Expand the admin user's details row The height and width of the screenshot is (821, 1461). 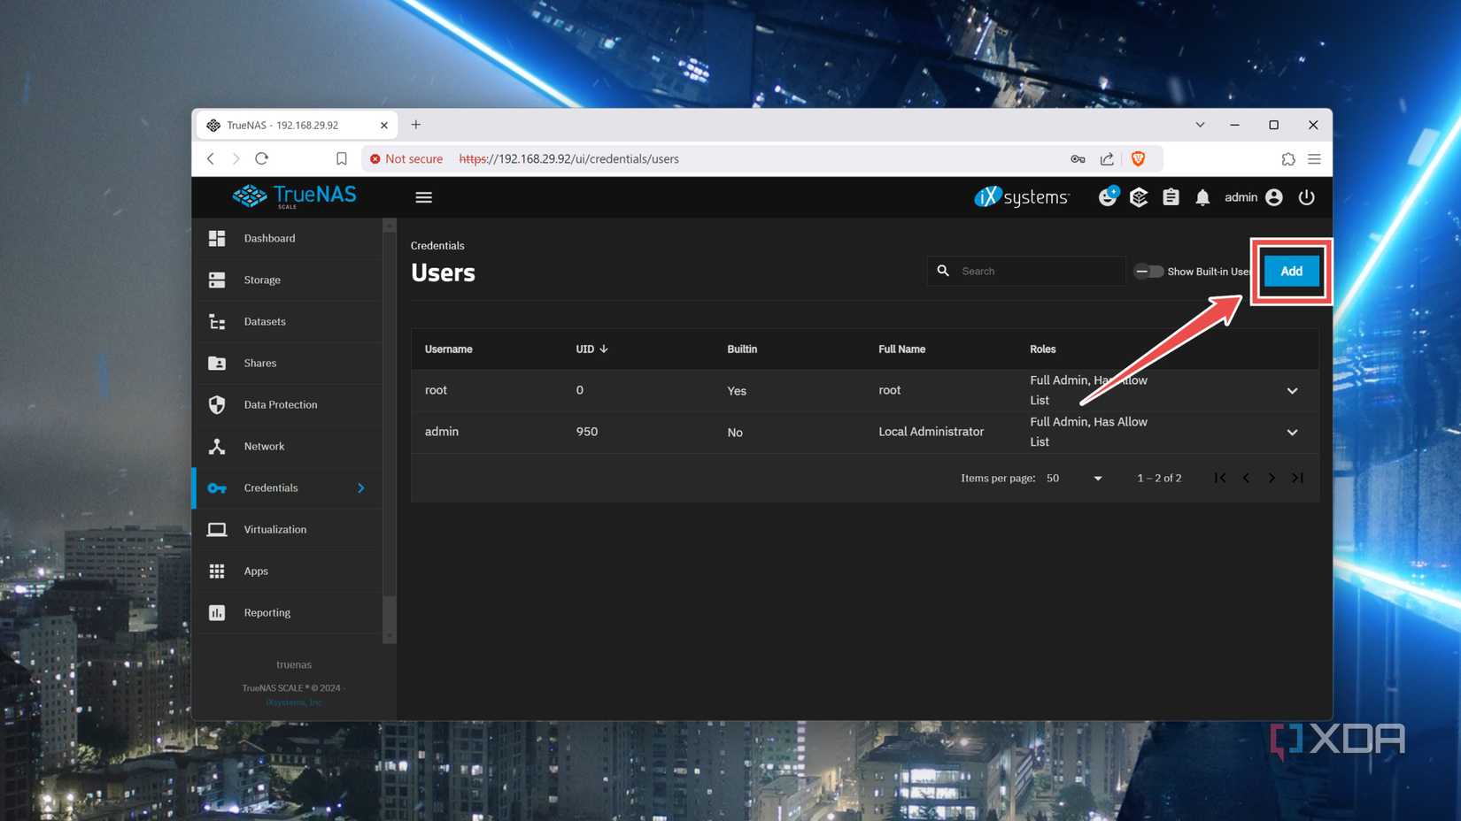click(1292, 433)
